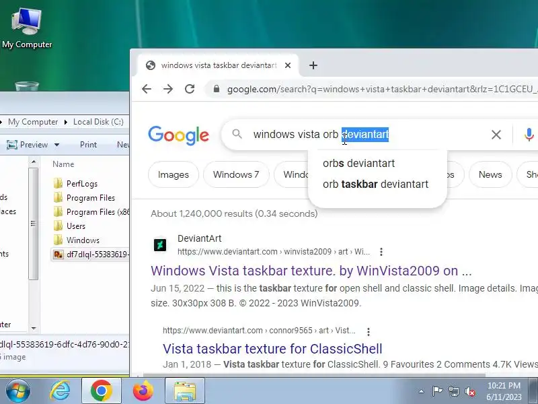
Task: Open the network status tray icon
Action: tap(454, 391)
